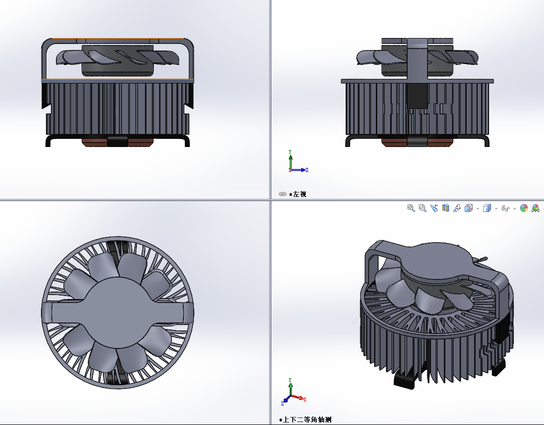Select the fan hub in the top view

[x=117, y=312]
